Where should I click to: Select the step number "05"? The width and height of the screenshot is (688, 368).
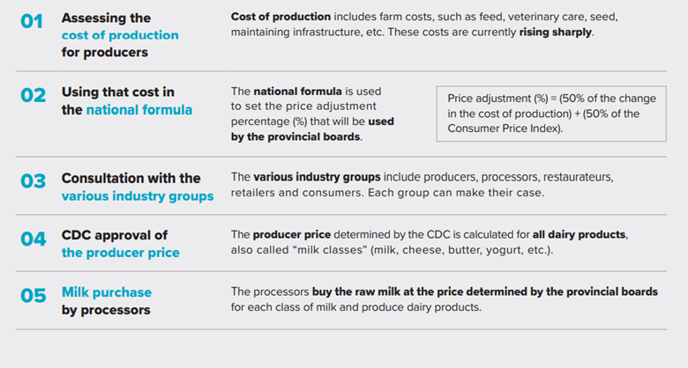[x=33, y=295]
